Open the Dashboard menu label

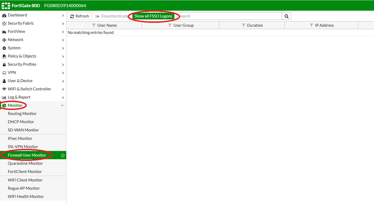(x=18, y=15)
